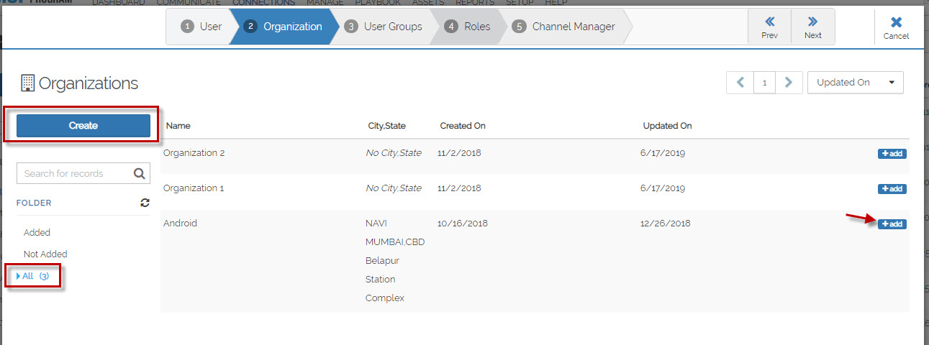Go to the next page arrow
Image resolution: width=929 pixels, height=345 pixels.
(789, 83)
